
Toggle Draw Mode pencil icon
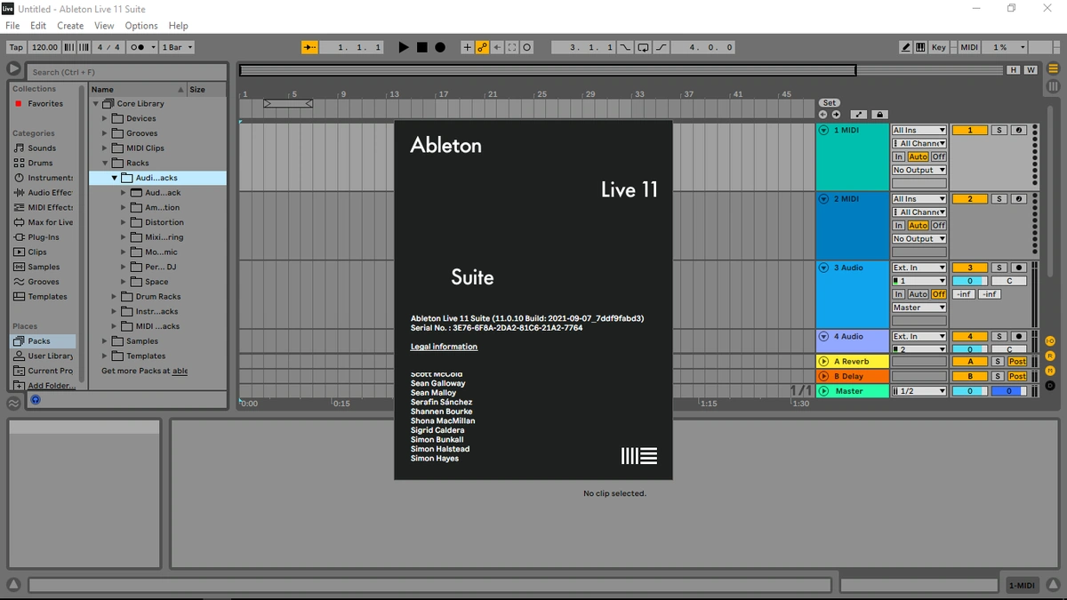[906, 47]
